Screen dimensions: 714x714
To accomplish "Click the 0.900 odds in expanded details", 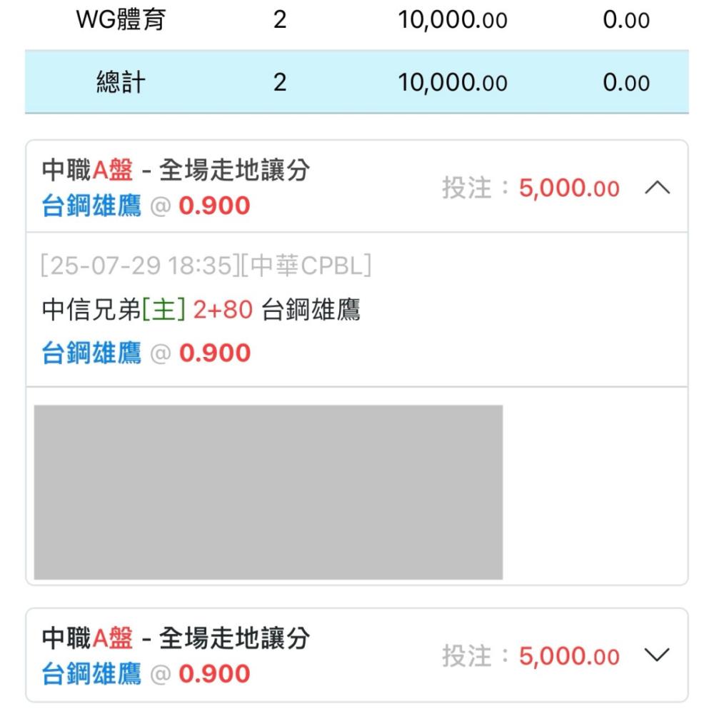I will pos(214,353).
